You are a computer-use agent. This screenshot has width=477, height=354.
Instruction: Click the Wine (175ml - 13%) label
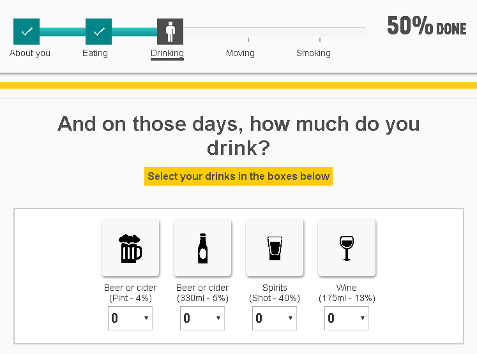click(x=347, y=293)
